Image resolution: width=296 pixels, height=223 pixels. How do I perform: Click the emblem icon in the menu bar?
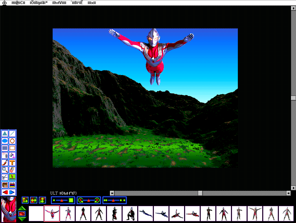(x=4, y=3)
